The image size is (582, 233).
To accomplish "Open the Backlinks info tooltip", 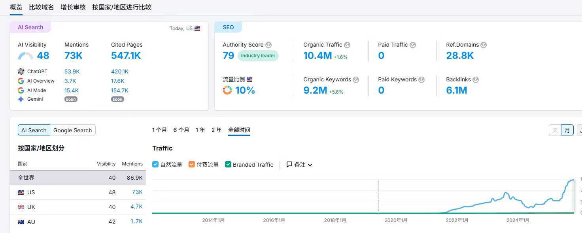I will (475, 79).
